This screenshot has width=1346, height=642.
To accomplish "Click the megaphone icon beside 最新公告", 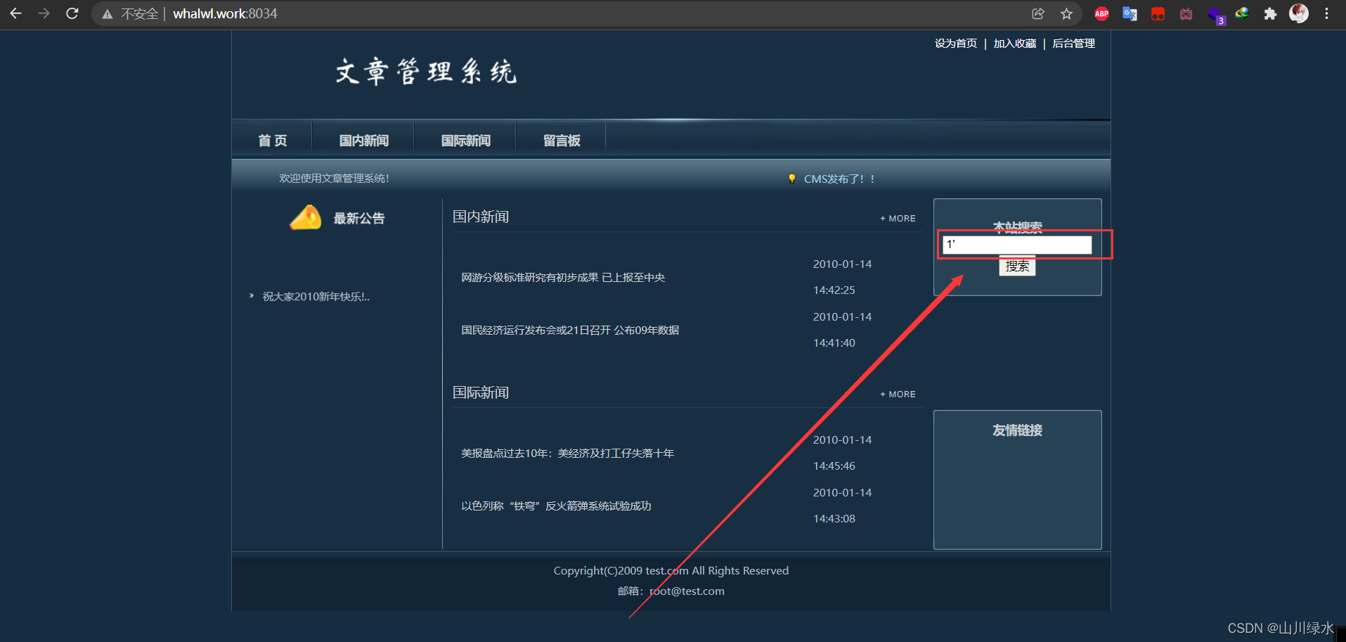I will coord(306,217).
